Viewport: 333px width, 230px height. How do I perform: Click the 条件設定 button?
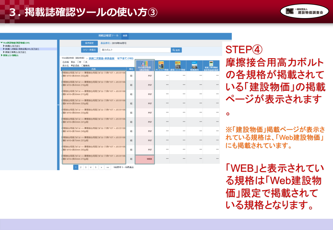(x=89, y=43)
